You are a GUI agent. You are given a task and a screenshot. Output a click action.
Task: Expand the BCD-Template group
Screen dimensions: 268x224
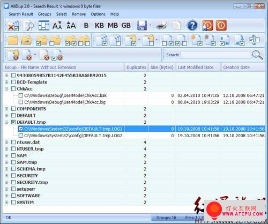click(x=6, y=82)
